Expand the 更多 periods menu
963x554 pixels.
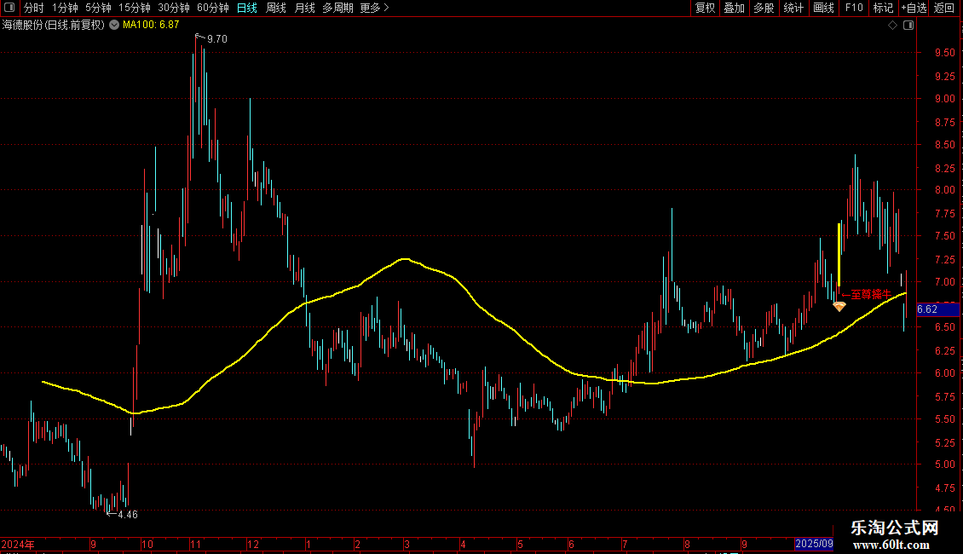375,8
